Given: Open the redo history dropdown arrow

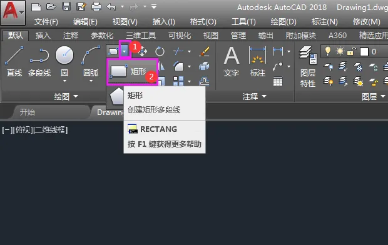Looking at the screenshot, I should click(145, 7).
